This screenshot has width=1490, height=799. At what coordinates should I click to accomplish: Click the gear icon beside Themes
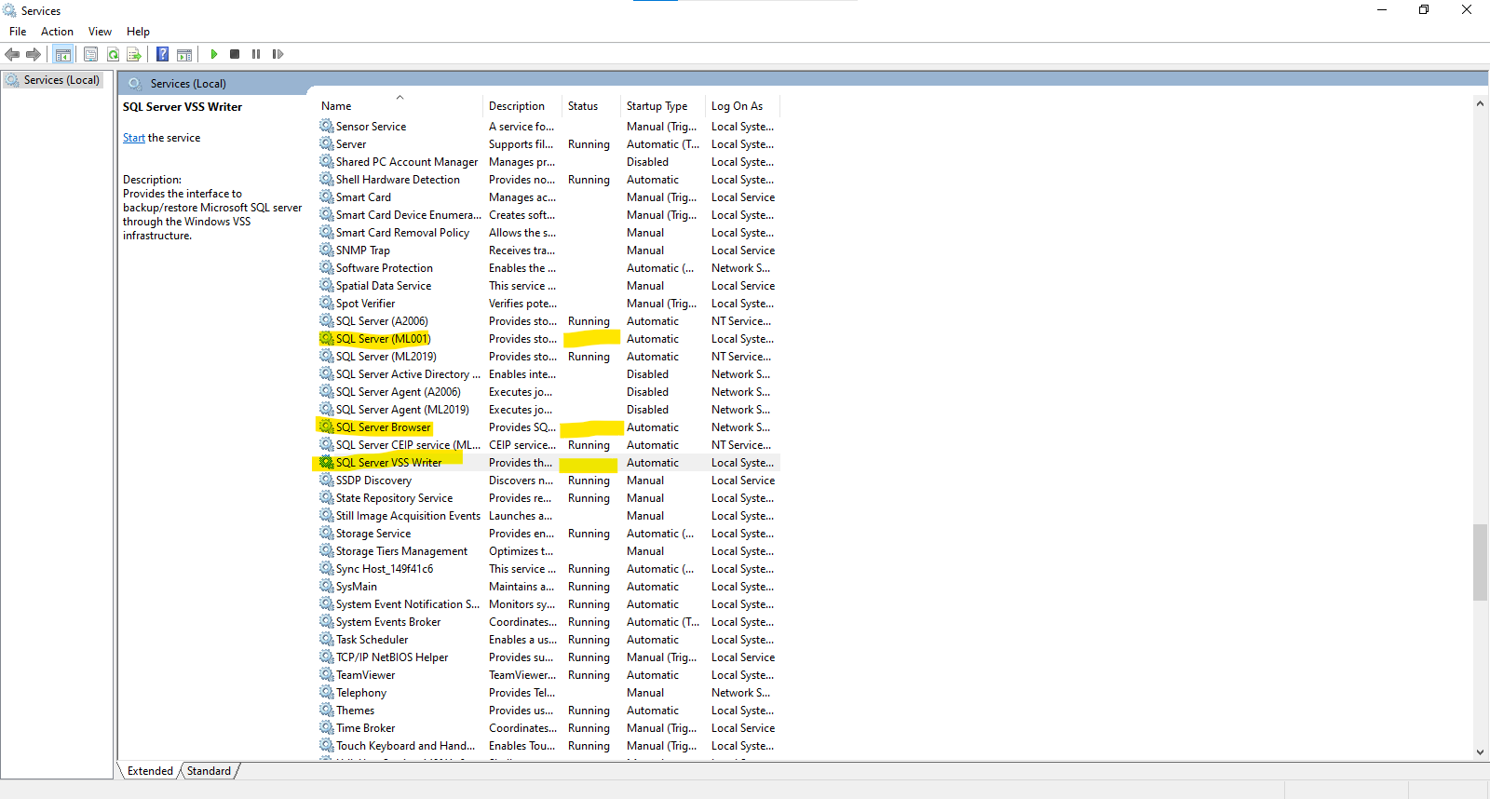[x=327, y=710]
